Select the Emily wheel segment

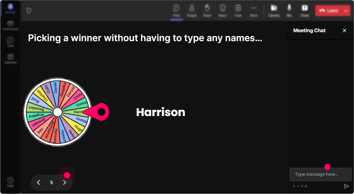pos(78,97)
